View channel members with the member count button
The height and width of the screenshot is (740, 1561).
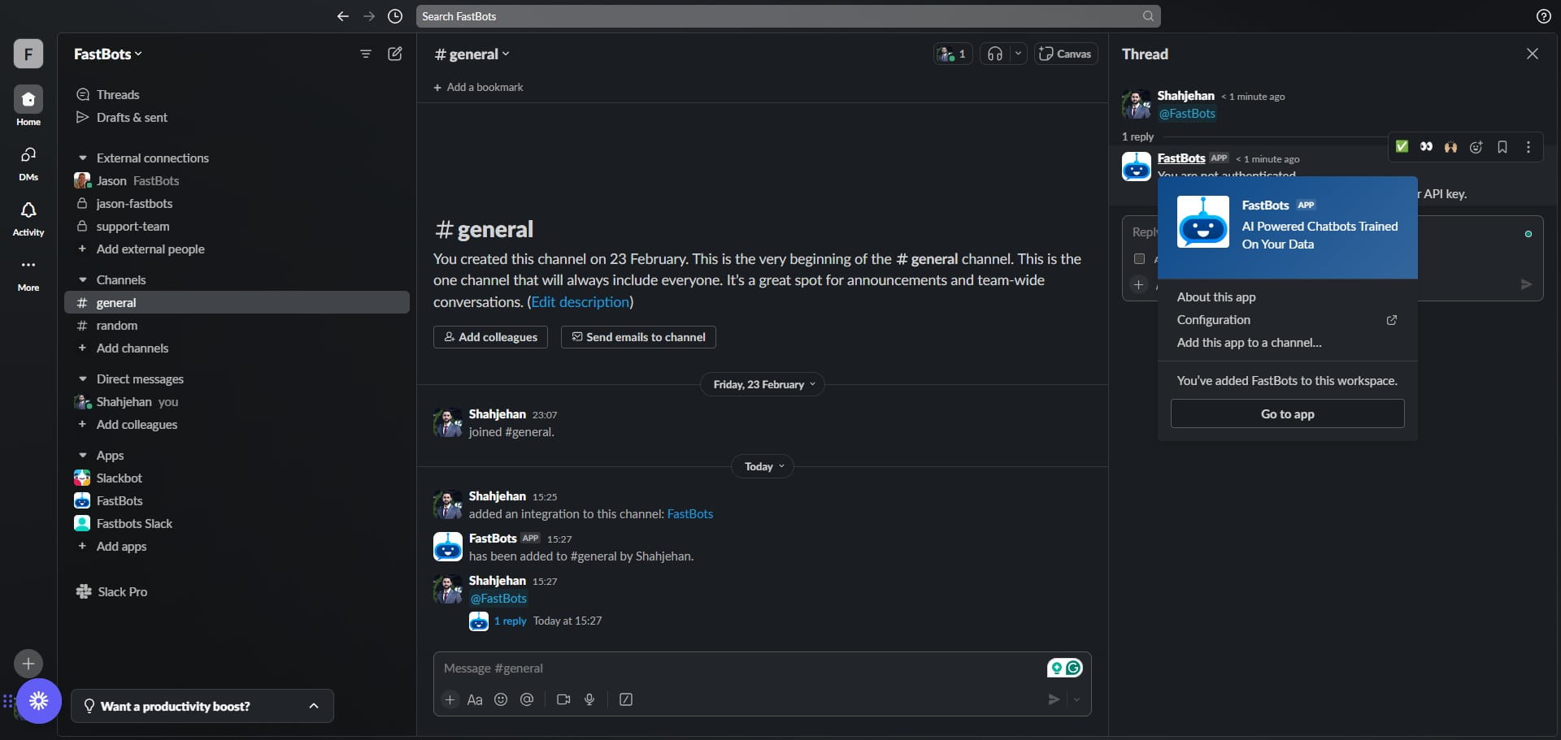pyautogui.click(x=953, y=54)
